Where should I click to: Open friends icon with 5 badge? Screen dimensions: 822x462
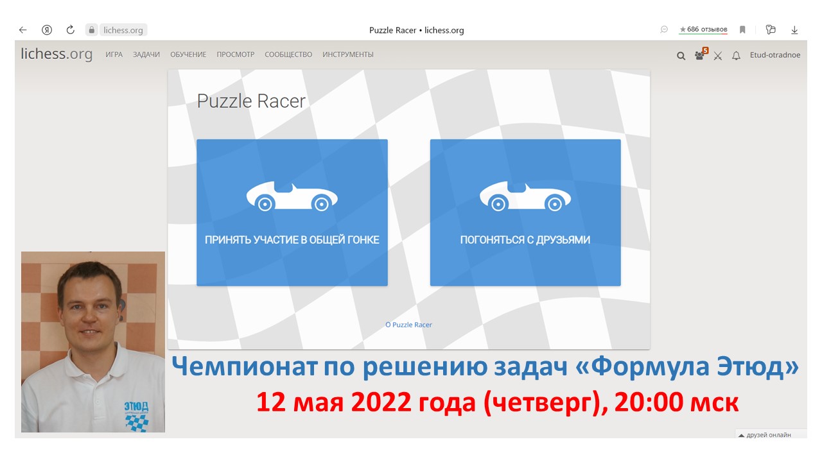[701, 55]
